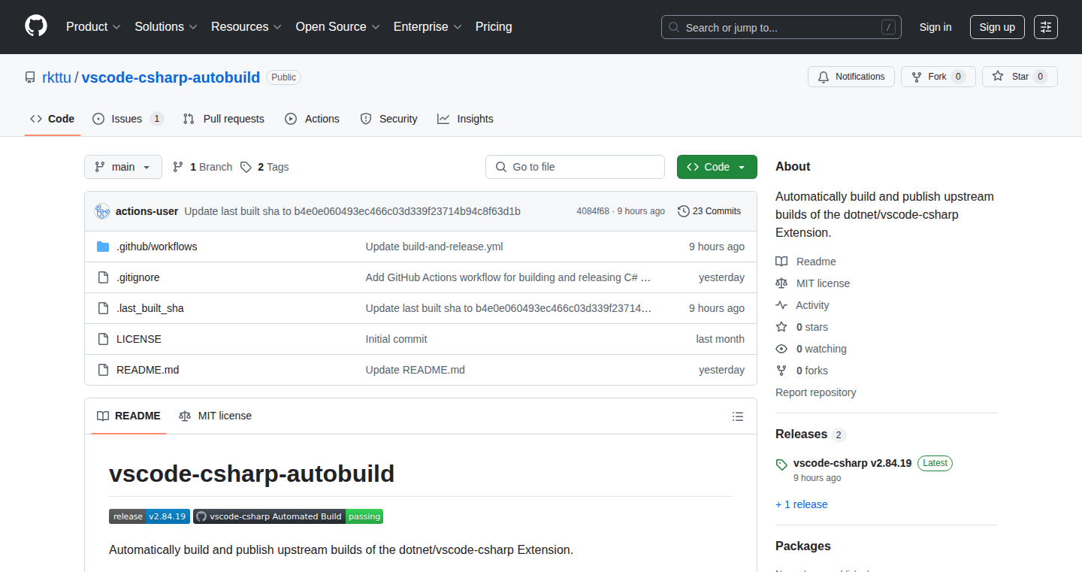Viewport: 1082px width, 572px height.
Task: Expand the Enterprise menu
Action: 428,27
